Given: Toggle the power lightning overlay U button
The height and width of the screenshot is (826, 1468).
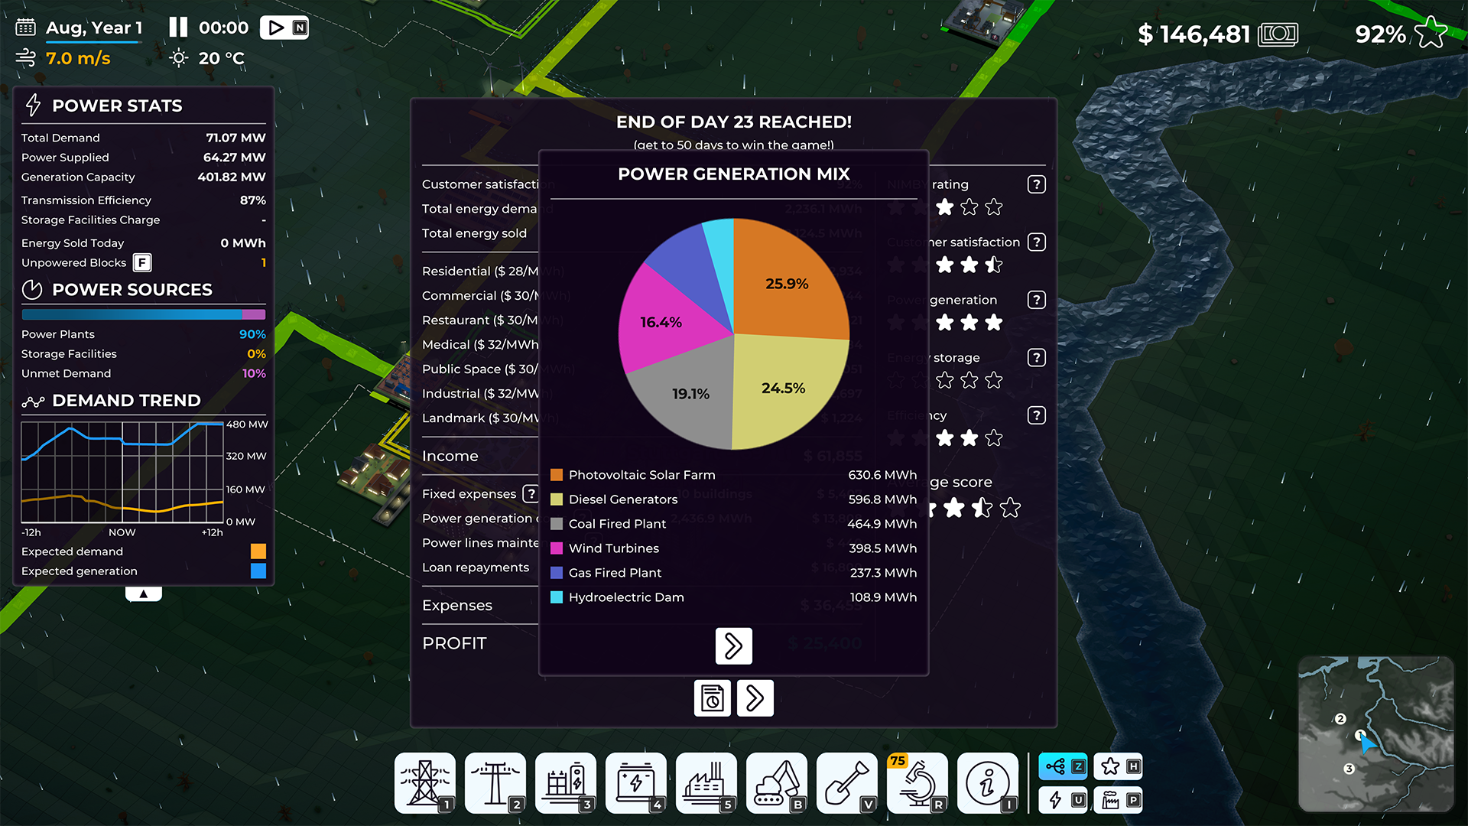Looking at the screenshot, I should click(x=1063, y=800).
